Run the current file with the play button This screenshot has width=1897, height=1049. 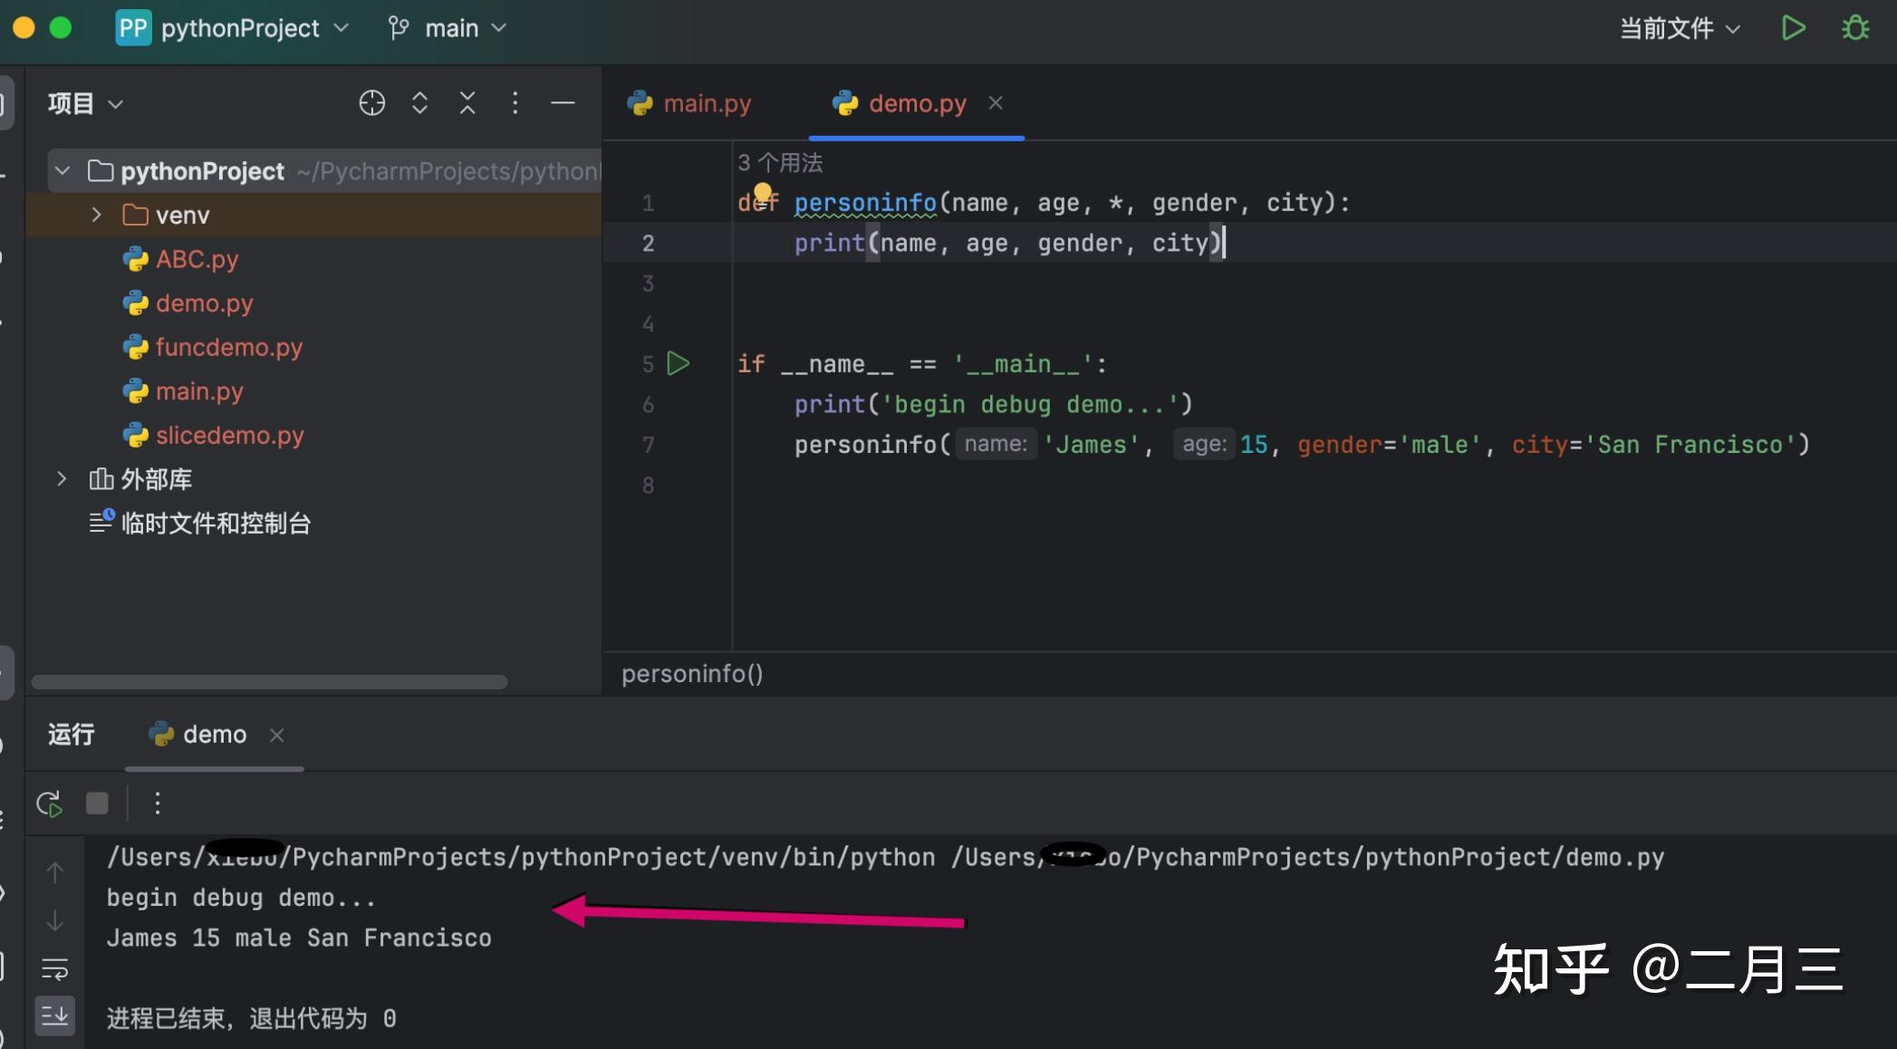pos(1793,27)
